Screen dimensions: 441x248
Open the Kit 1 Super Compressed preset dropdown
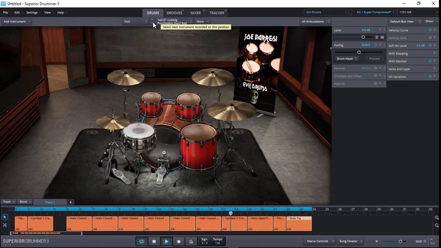coord(376,12)
